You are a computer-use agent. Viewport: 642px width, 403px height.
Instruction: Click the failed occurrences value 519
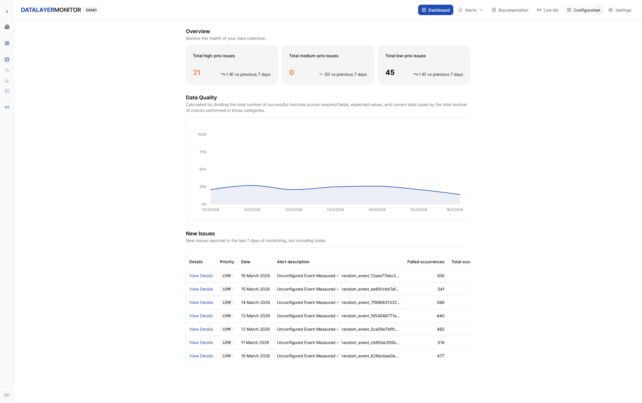(441, 343)
